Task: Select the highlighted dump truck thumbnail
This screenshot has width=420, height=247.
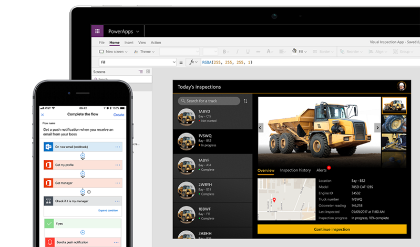Action: (394, 106)
